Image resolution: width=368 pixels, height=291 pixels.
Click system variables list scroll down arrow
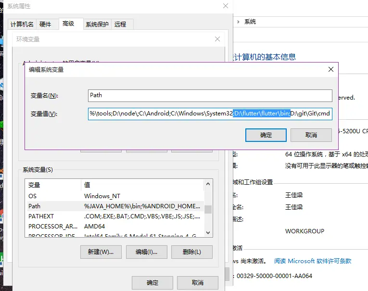point(208,233)
